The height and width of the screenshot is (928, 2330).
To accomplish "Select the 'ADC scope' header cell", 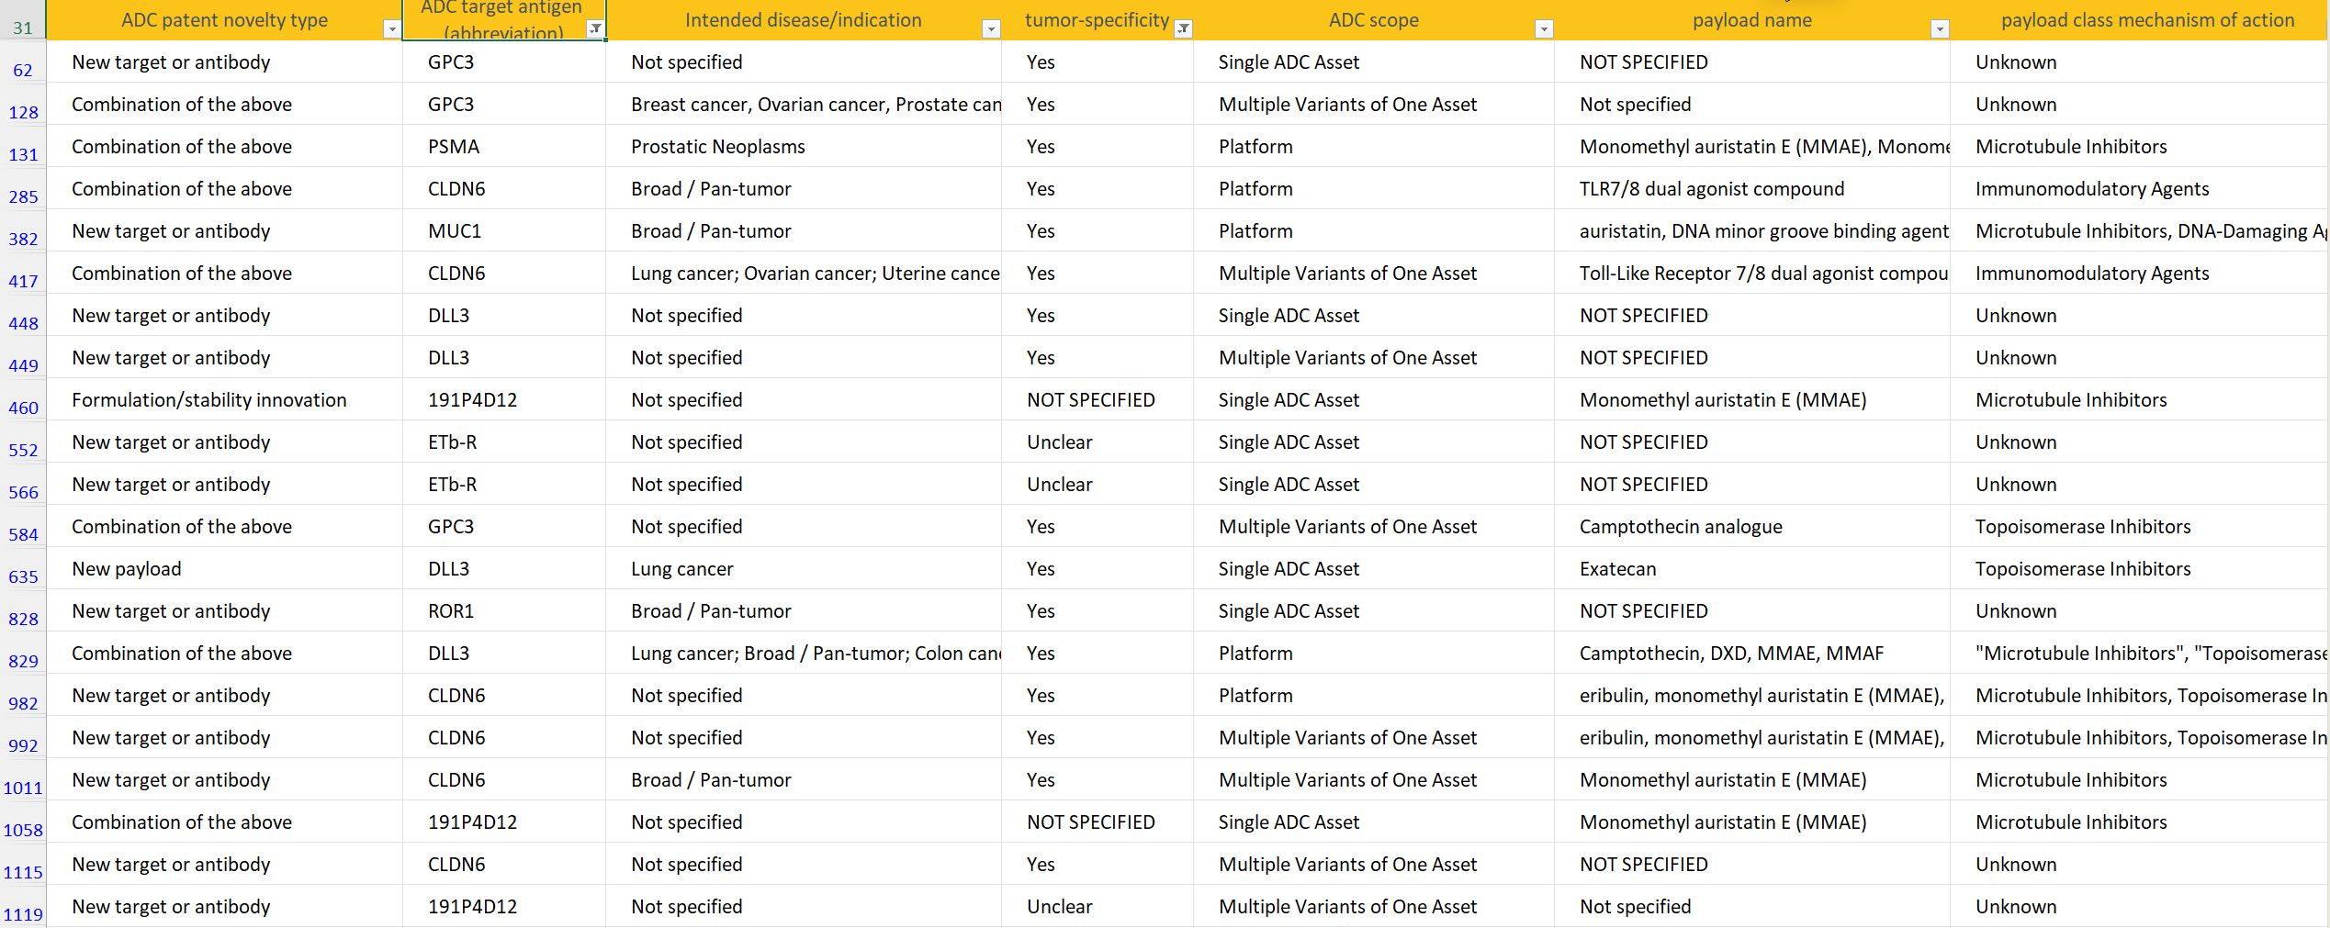I will tap(1374, 20).
